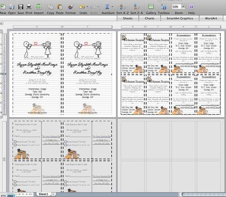
Task: Create a new workbook with New icon
Action: [x=3, y=7]
